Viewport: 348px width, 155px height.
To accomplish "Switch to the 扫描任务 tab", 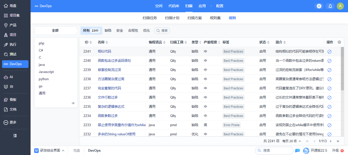I will point(150,18).
